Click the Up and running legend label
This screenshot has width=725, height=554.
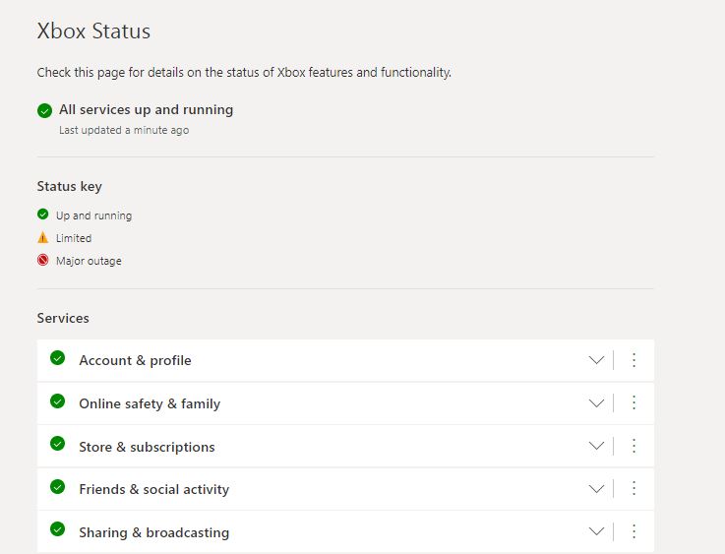click(x=93, y=215)
